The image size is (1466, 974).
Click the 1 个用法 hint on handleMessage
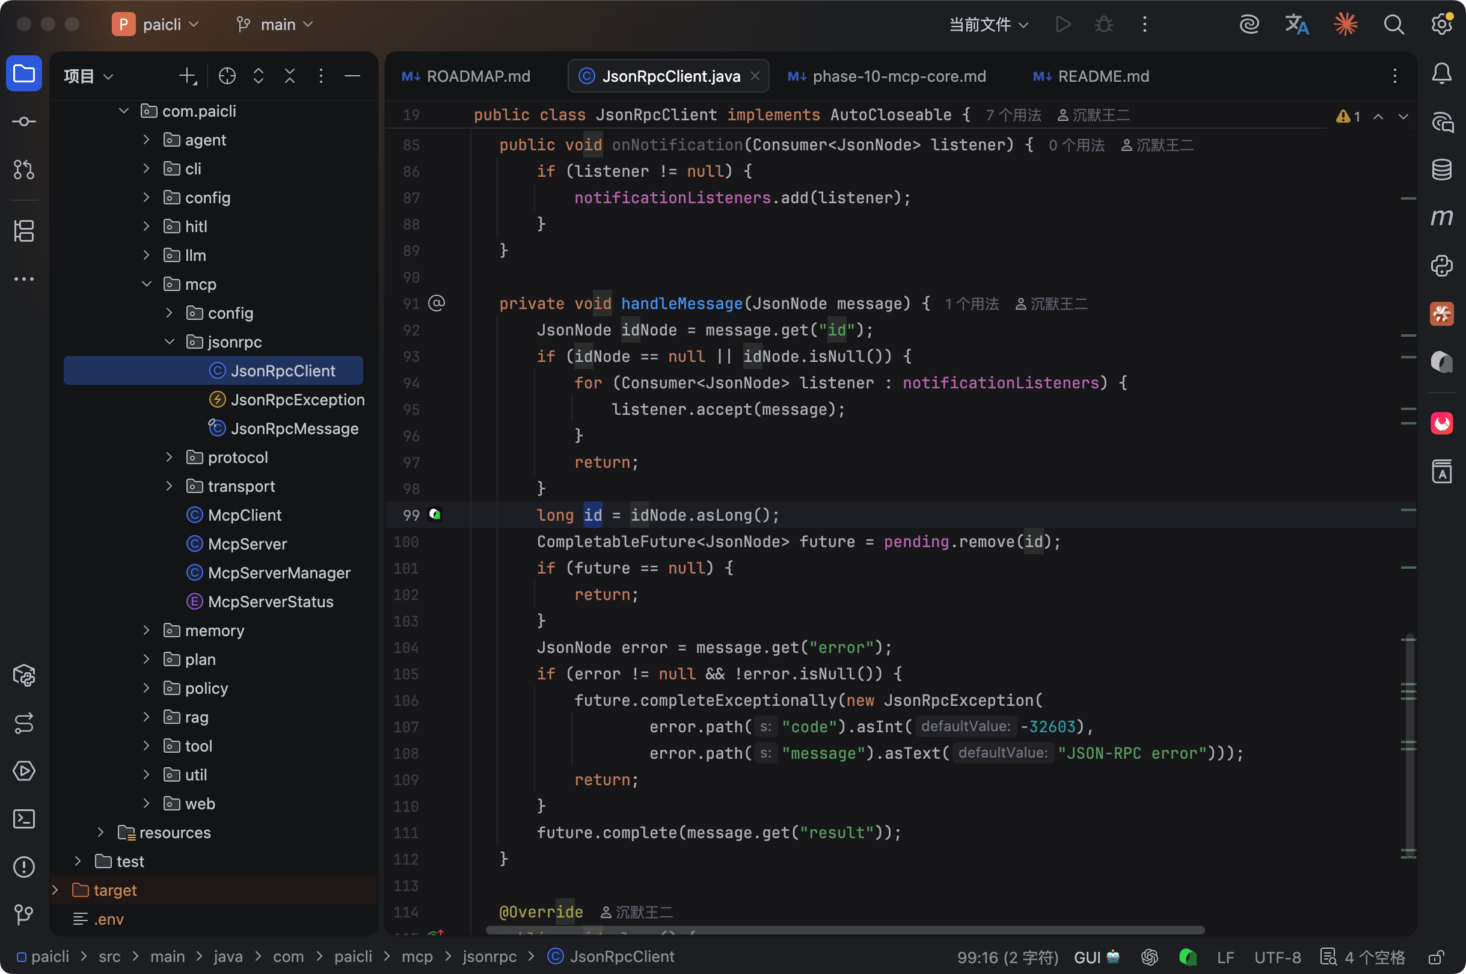tap(972, 304)
